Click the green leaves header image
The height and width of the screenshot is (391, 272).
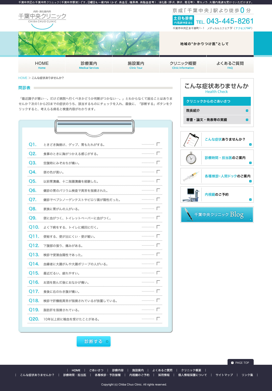89,43
